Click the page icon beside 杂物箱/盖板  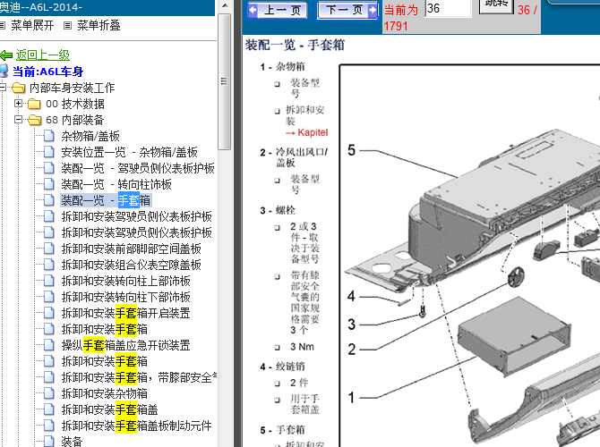pyautogui.click(x=48, y=136)
